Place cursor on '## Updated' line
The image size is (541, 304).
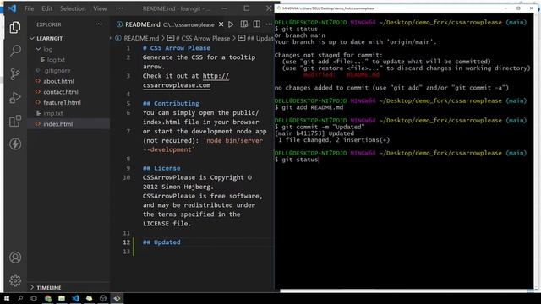click(161, 242)
